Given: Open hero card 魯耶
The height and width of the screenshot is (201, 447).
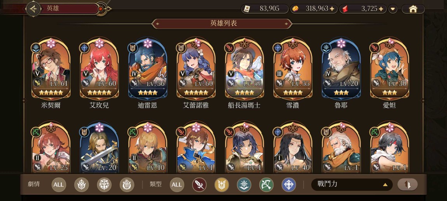Looking at the screenshot, I should [341, 69].
